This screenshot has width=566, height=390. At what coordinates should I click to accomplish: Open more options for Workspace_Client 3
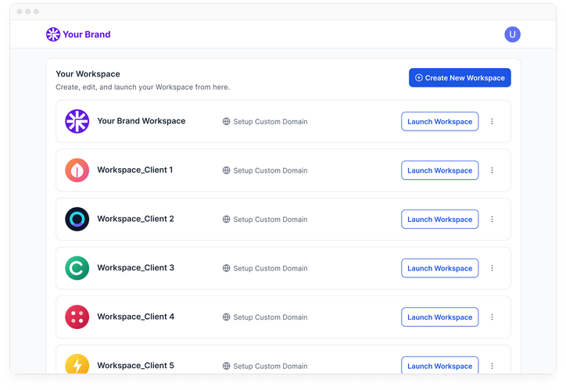[492, 268]
